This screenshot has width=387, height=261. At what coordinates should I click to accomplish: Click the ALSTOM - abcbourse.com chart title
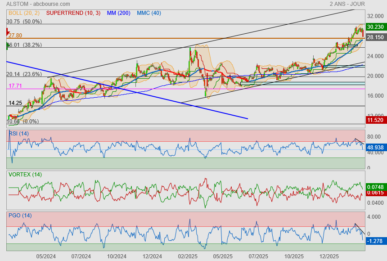point(34,4)
